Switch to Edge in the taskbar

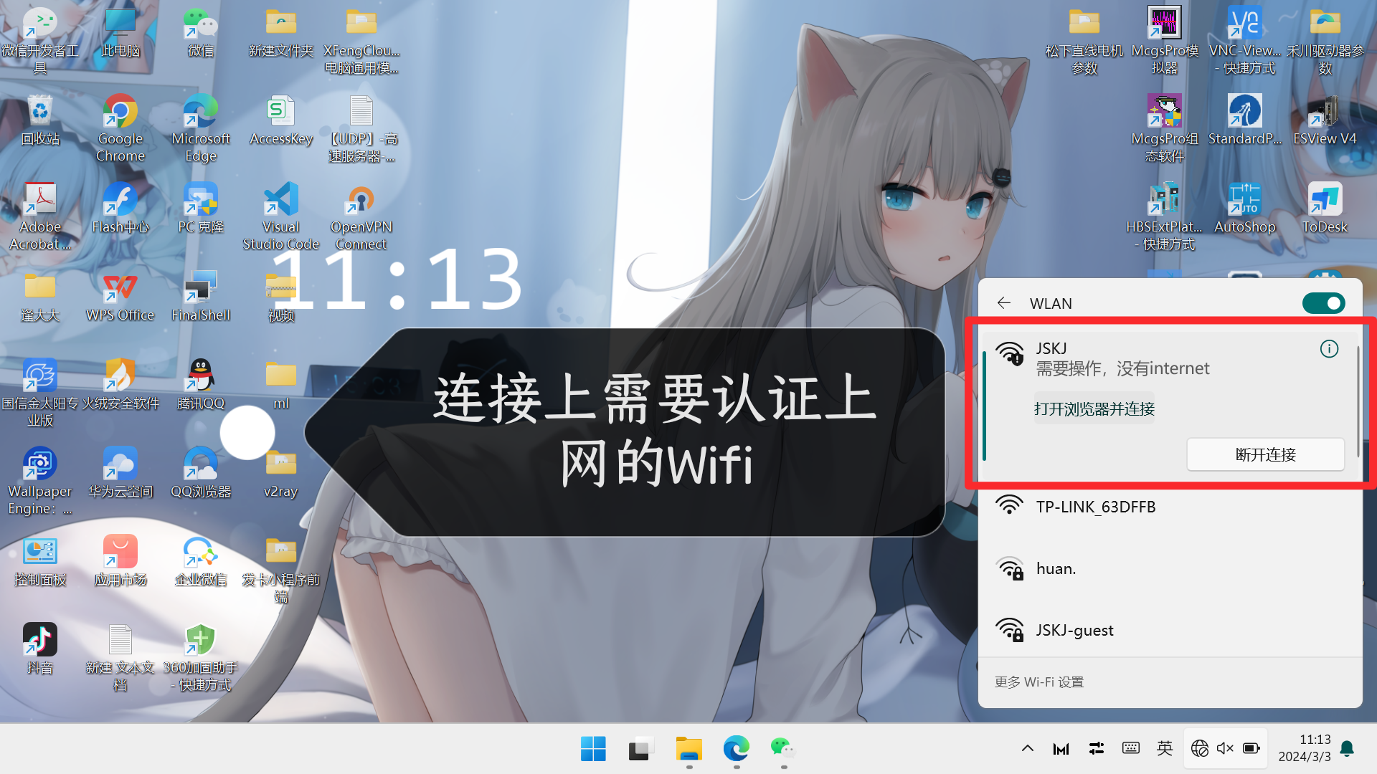[x=737, y=749]
